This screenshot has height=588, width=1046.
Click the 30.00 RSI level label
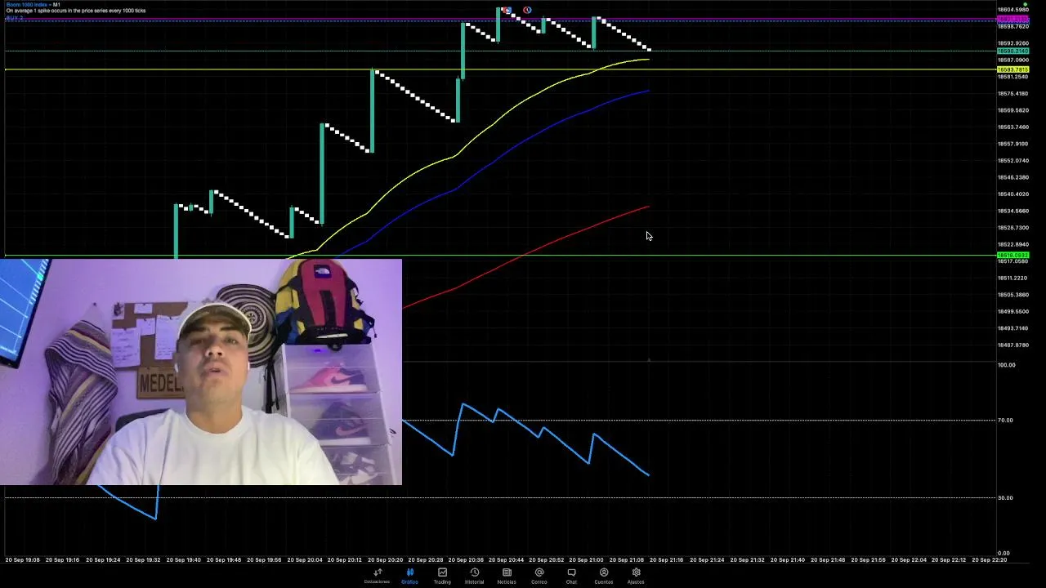pyautogui.click(x=1005, y=497)
